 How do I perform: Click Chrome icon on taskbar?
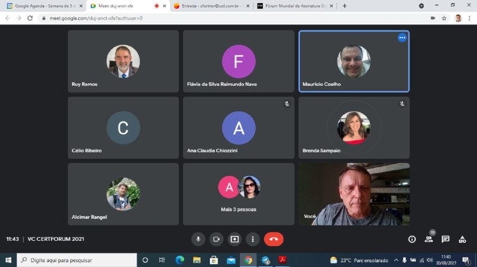(x=248, y=260)
